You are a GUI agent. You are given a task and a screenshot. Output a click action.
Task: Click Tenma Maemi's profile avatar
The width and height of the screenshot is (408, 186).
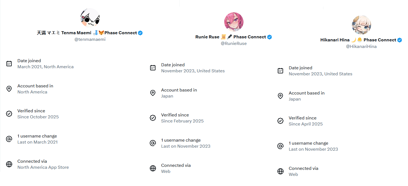click(x=90, y=18)
